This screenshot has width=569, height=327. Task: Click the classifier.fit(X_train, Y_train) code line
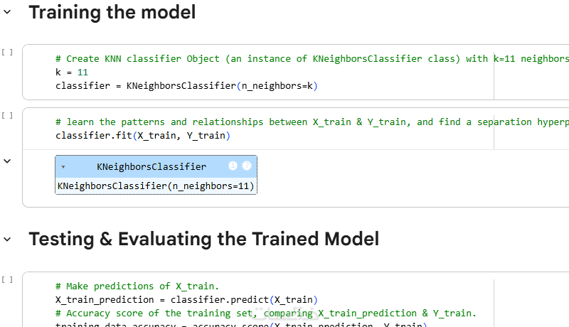click(143, 135)
